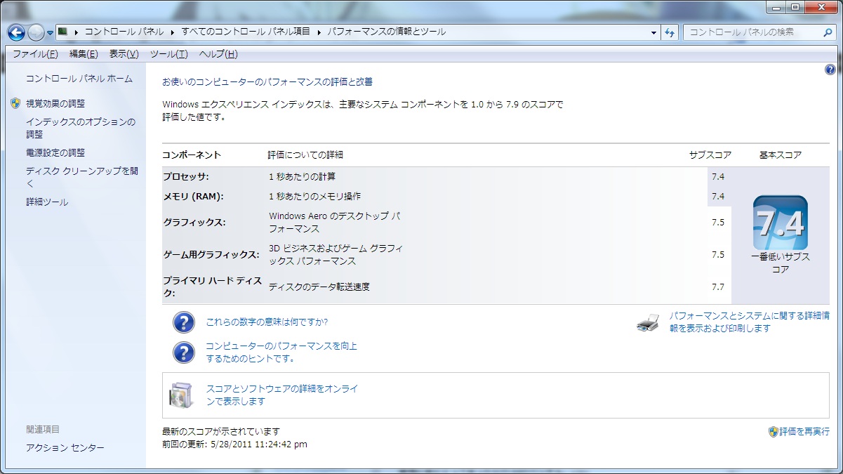
Task: Open the ヘルプ(H) menu
Action: [x=218, y=54]
